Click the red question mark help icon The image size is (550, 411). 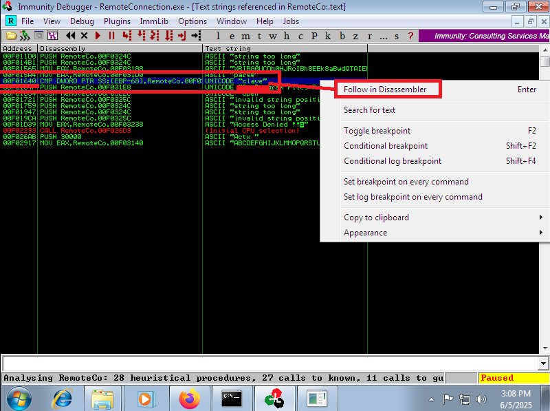tap(410, 36)
